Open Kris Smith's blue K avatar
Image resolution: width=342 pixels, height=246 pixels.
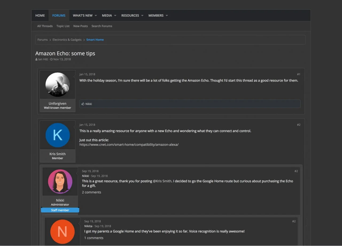point(57,135)
